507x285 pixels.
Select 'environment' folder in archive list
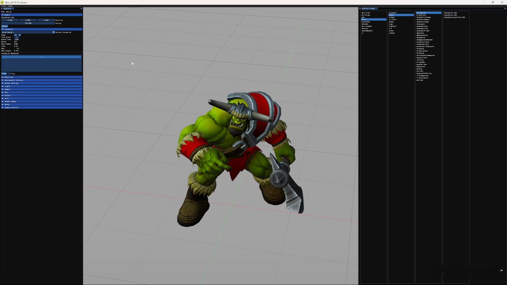(x=367, y=26)
